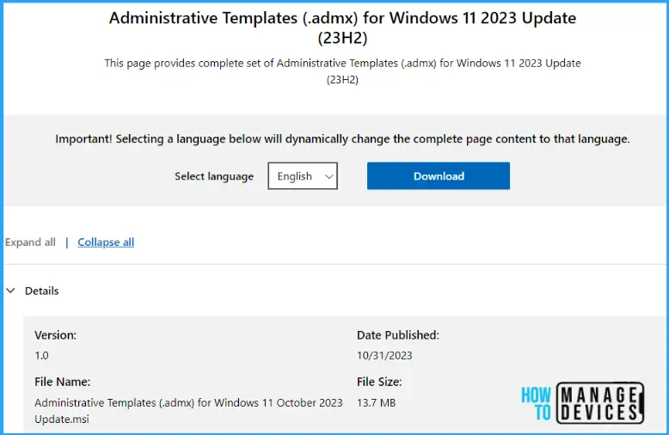Click the date 10/31/2023
Image resolution: width=669 pixels, height=435 pixels.
click(x=384, y=355)
